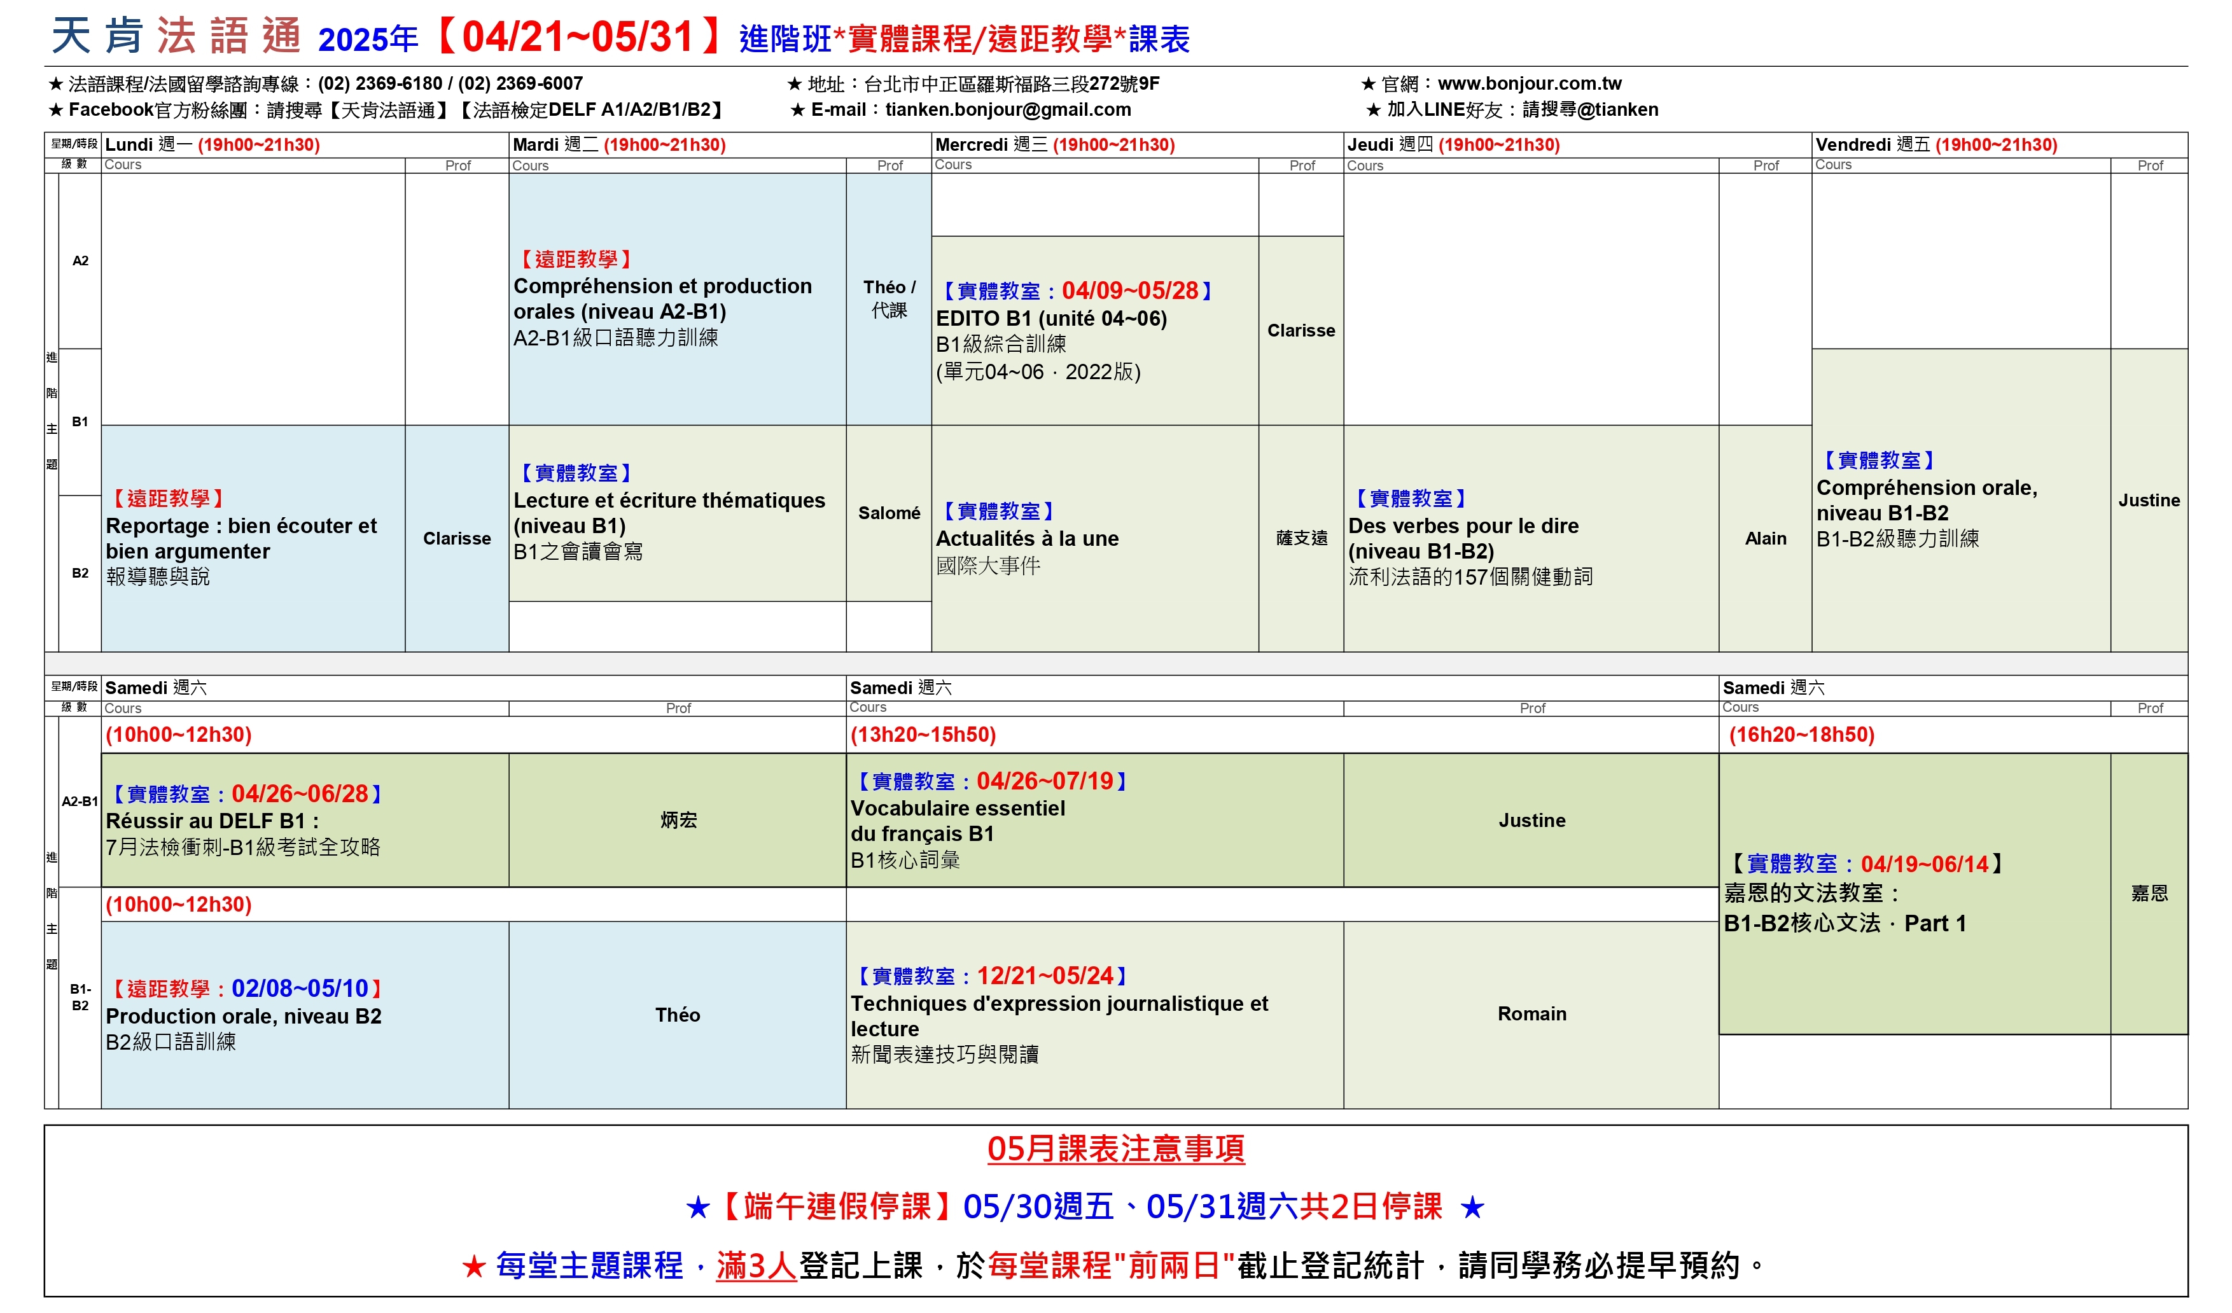2232x1313 pixels.
Task: Click the B1-B2 Saturday level label
Action: [x=81, y=997]
